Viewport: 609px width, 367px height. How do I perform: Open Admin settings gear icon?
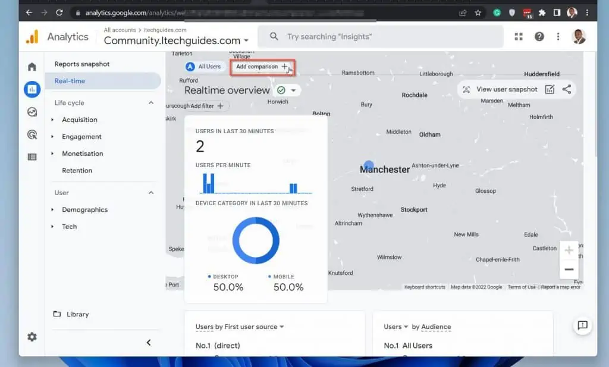pyautogui.click(x=32, y=337)
